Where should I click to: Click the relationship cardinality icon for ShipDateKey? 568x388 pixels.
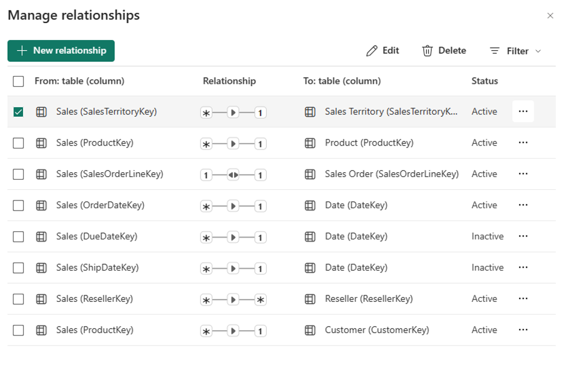point(234,268)
